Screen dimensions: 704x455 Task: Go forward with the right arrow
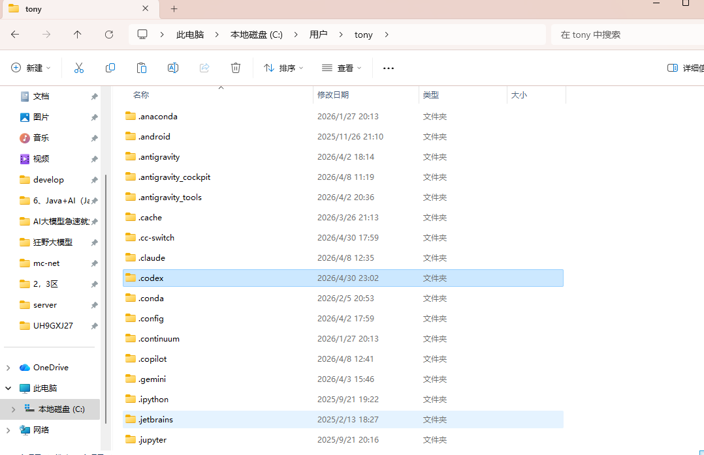pyautogui.click(x=46, y=35)
